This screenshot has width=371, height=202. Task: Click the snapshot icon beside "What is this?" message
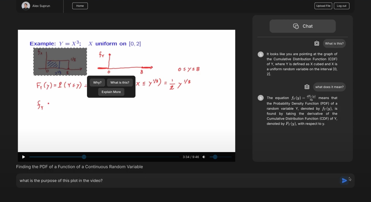tap(317, 43)
